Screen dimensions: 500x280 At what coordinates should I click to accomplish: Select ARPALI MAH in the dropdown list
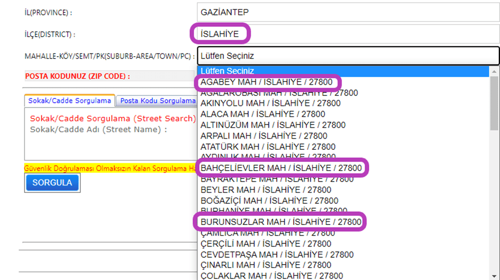[263, 136]
